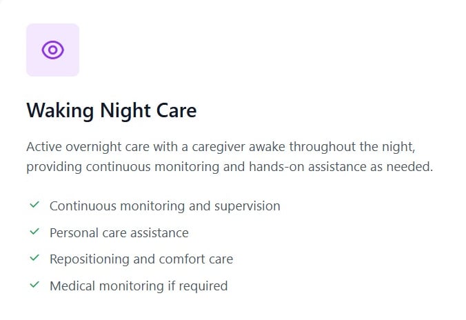466x320 pixels.
Task: Select the Personal care assistance list item
Action: pyautogui.click(x=119, y=232)
